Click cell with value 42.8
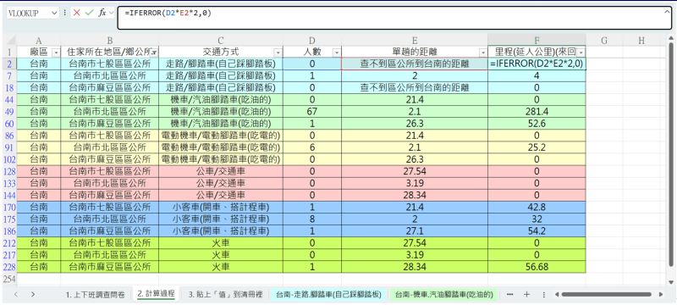 pos(537,207)
